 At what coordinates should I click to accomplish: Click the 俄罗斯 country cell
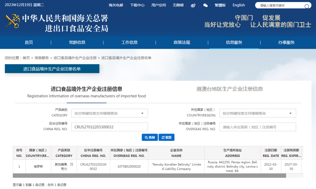[x=38, y=167]
